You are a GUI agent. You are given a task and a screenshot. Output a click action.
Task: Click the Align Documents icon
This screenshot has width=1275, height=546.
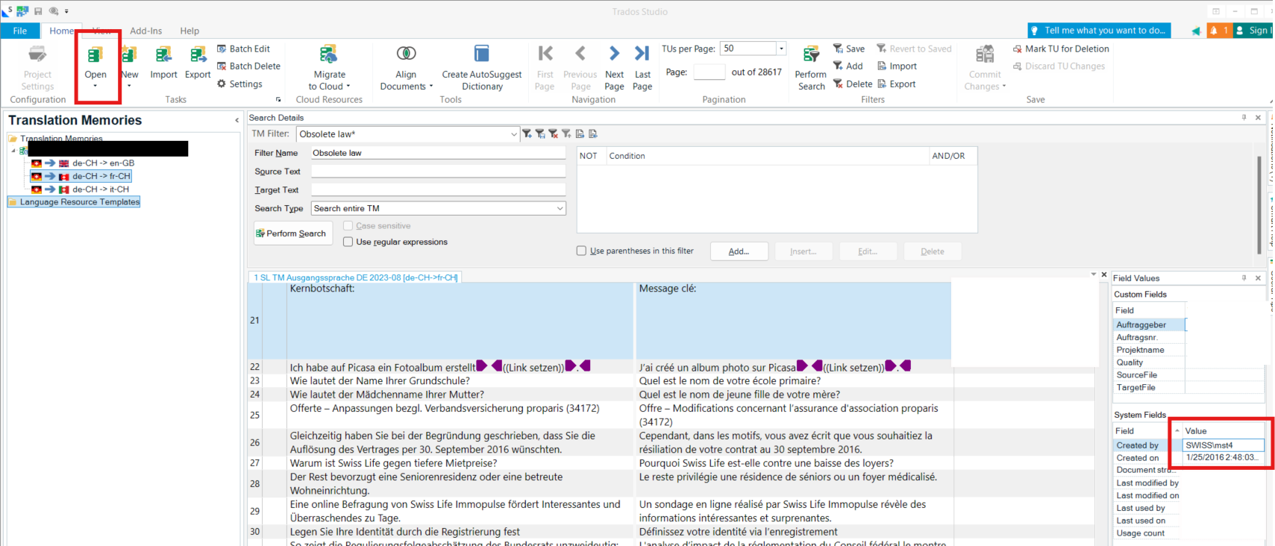406,54
